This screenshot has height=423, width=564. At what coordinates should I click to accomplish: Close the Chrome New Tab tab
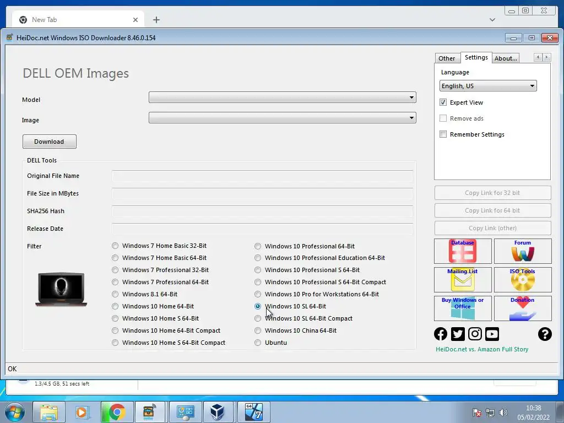[x=135, y=20]
